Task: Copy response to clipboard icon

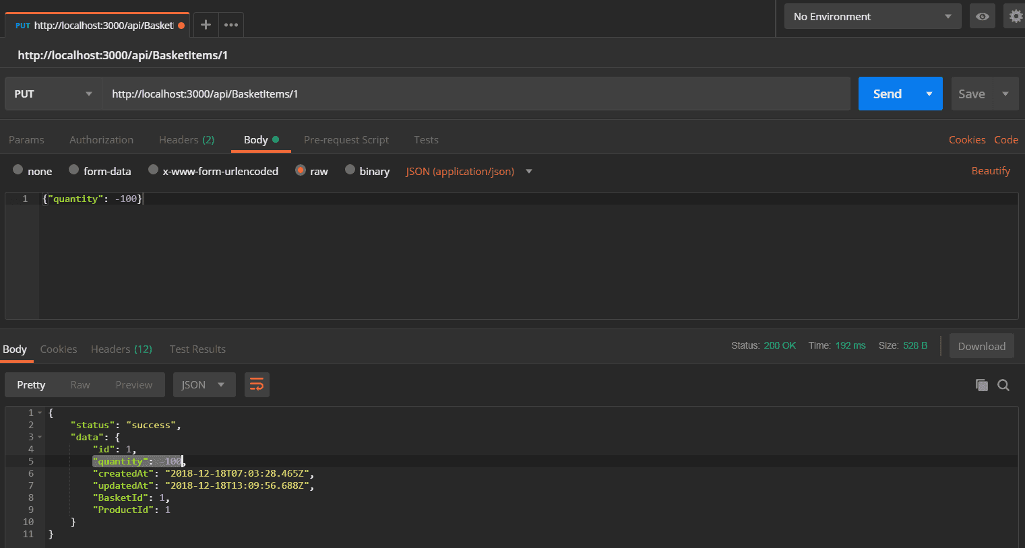Action: [982, 385]
